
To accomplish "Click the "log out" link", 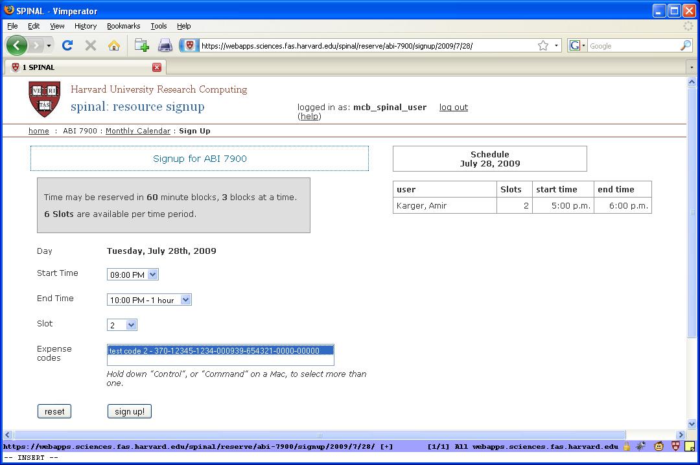I will click(453, 108).
